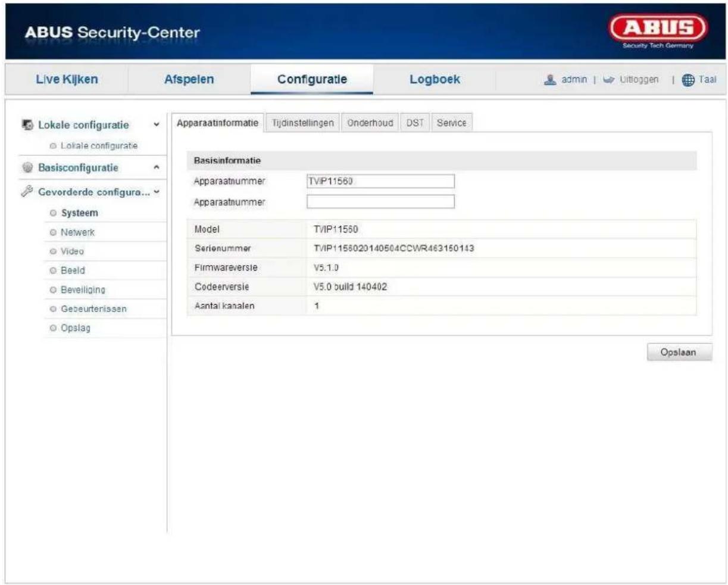Screen dimensions: 728x585
Task: Click the Basisinformatie section header
Action: pyautogui.click(x=442, y=161)
